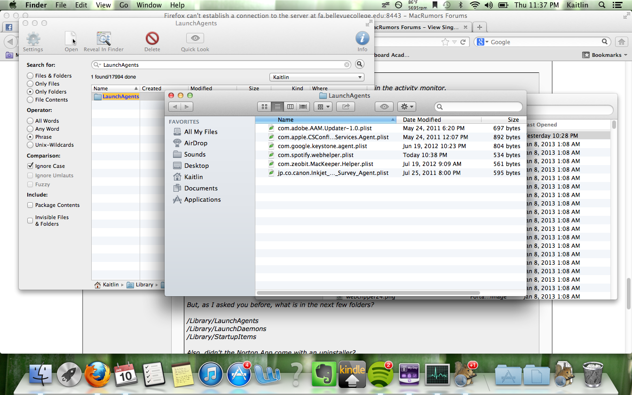The width and height of the screenshot is (632, 395).
Task: Open the Edit menu
Action: point(81,5)
